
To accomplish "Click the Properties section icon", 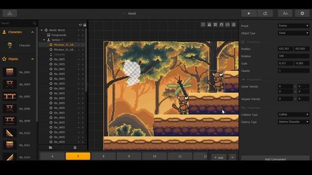I will (x=243, y=108).
